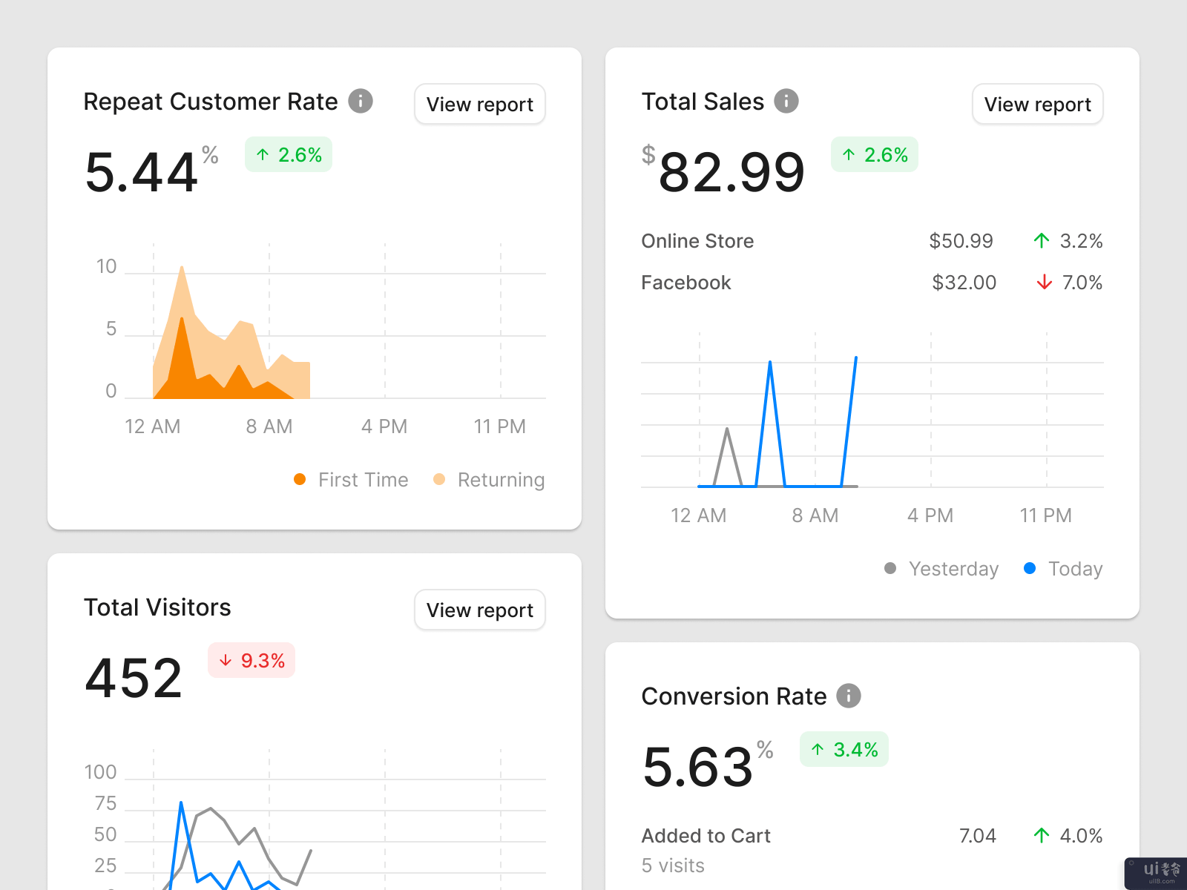
Task: Open View report for Repeat Customer Rate
Action: point(479,105)
